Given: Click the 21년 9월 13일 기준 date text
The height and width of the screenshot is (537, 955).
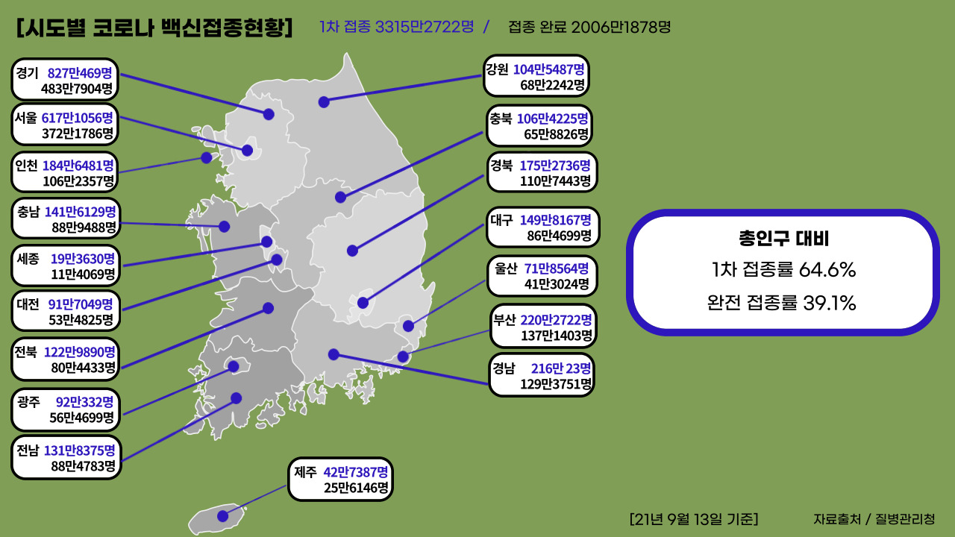Looking at the screenshot, I should click(694, 519).
